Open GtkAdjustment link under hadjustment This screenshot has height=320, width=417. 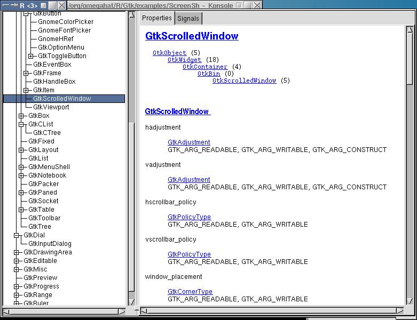(x=189, y=142)
